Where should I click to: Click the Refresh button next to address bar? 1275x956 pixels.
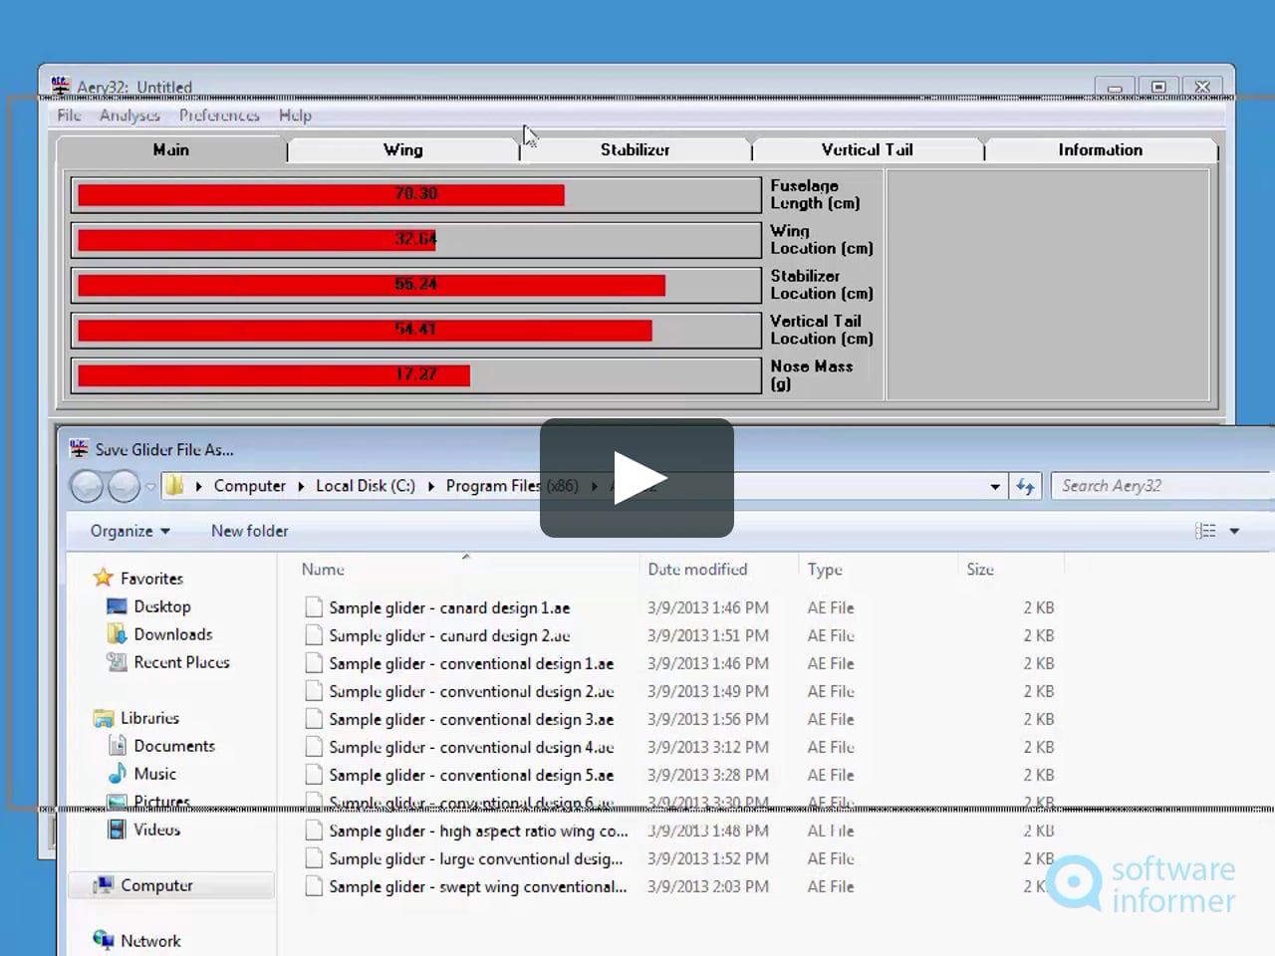[1025, 487]
